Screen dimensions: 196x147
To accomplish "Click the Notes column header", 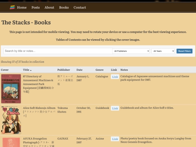I will pos(124,70).
